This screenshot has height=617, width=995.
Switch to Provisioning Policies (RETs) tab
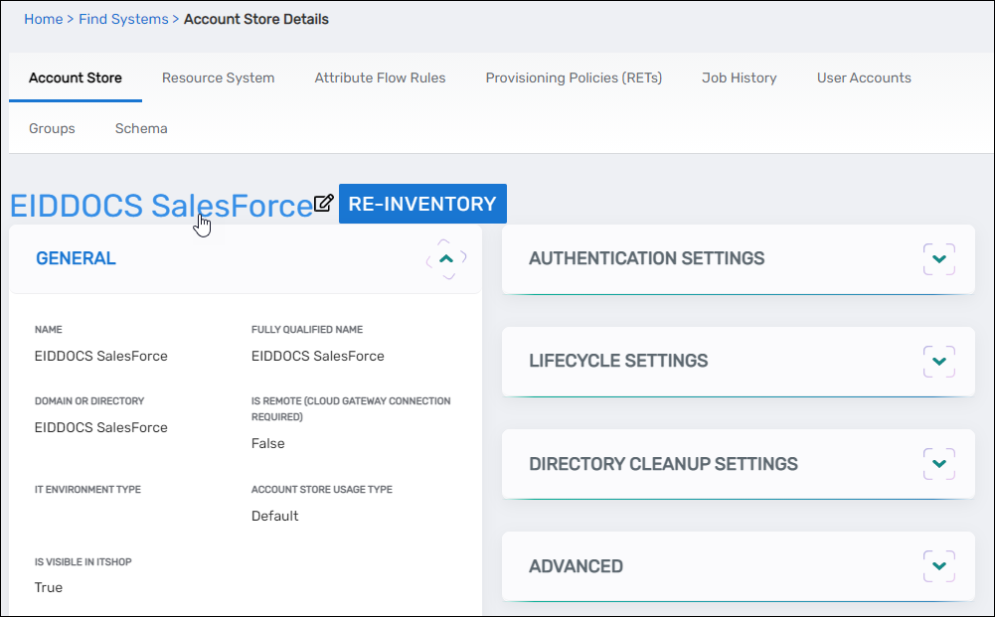point(574,77)
